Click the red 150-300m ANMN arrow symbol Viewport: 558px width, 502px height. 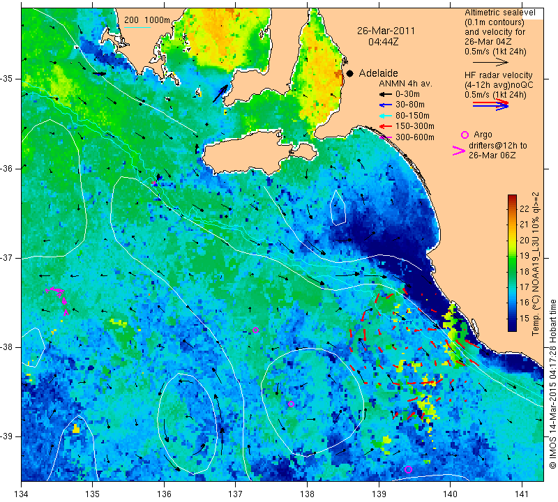tap(385, 126)
